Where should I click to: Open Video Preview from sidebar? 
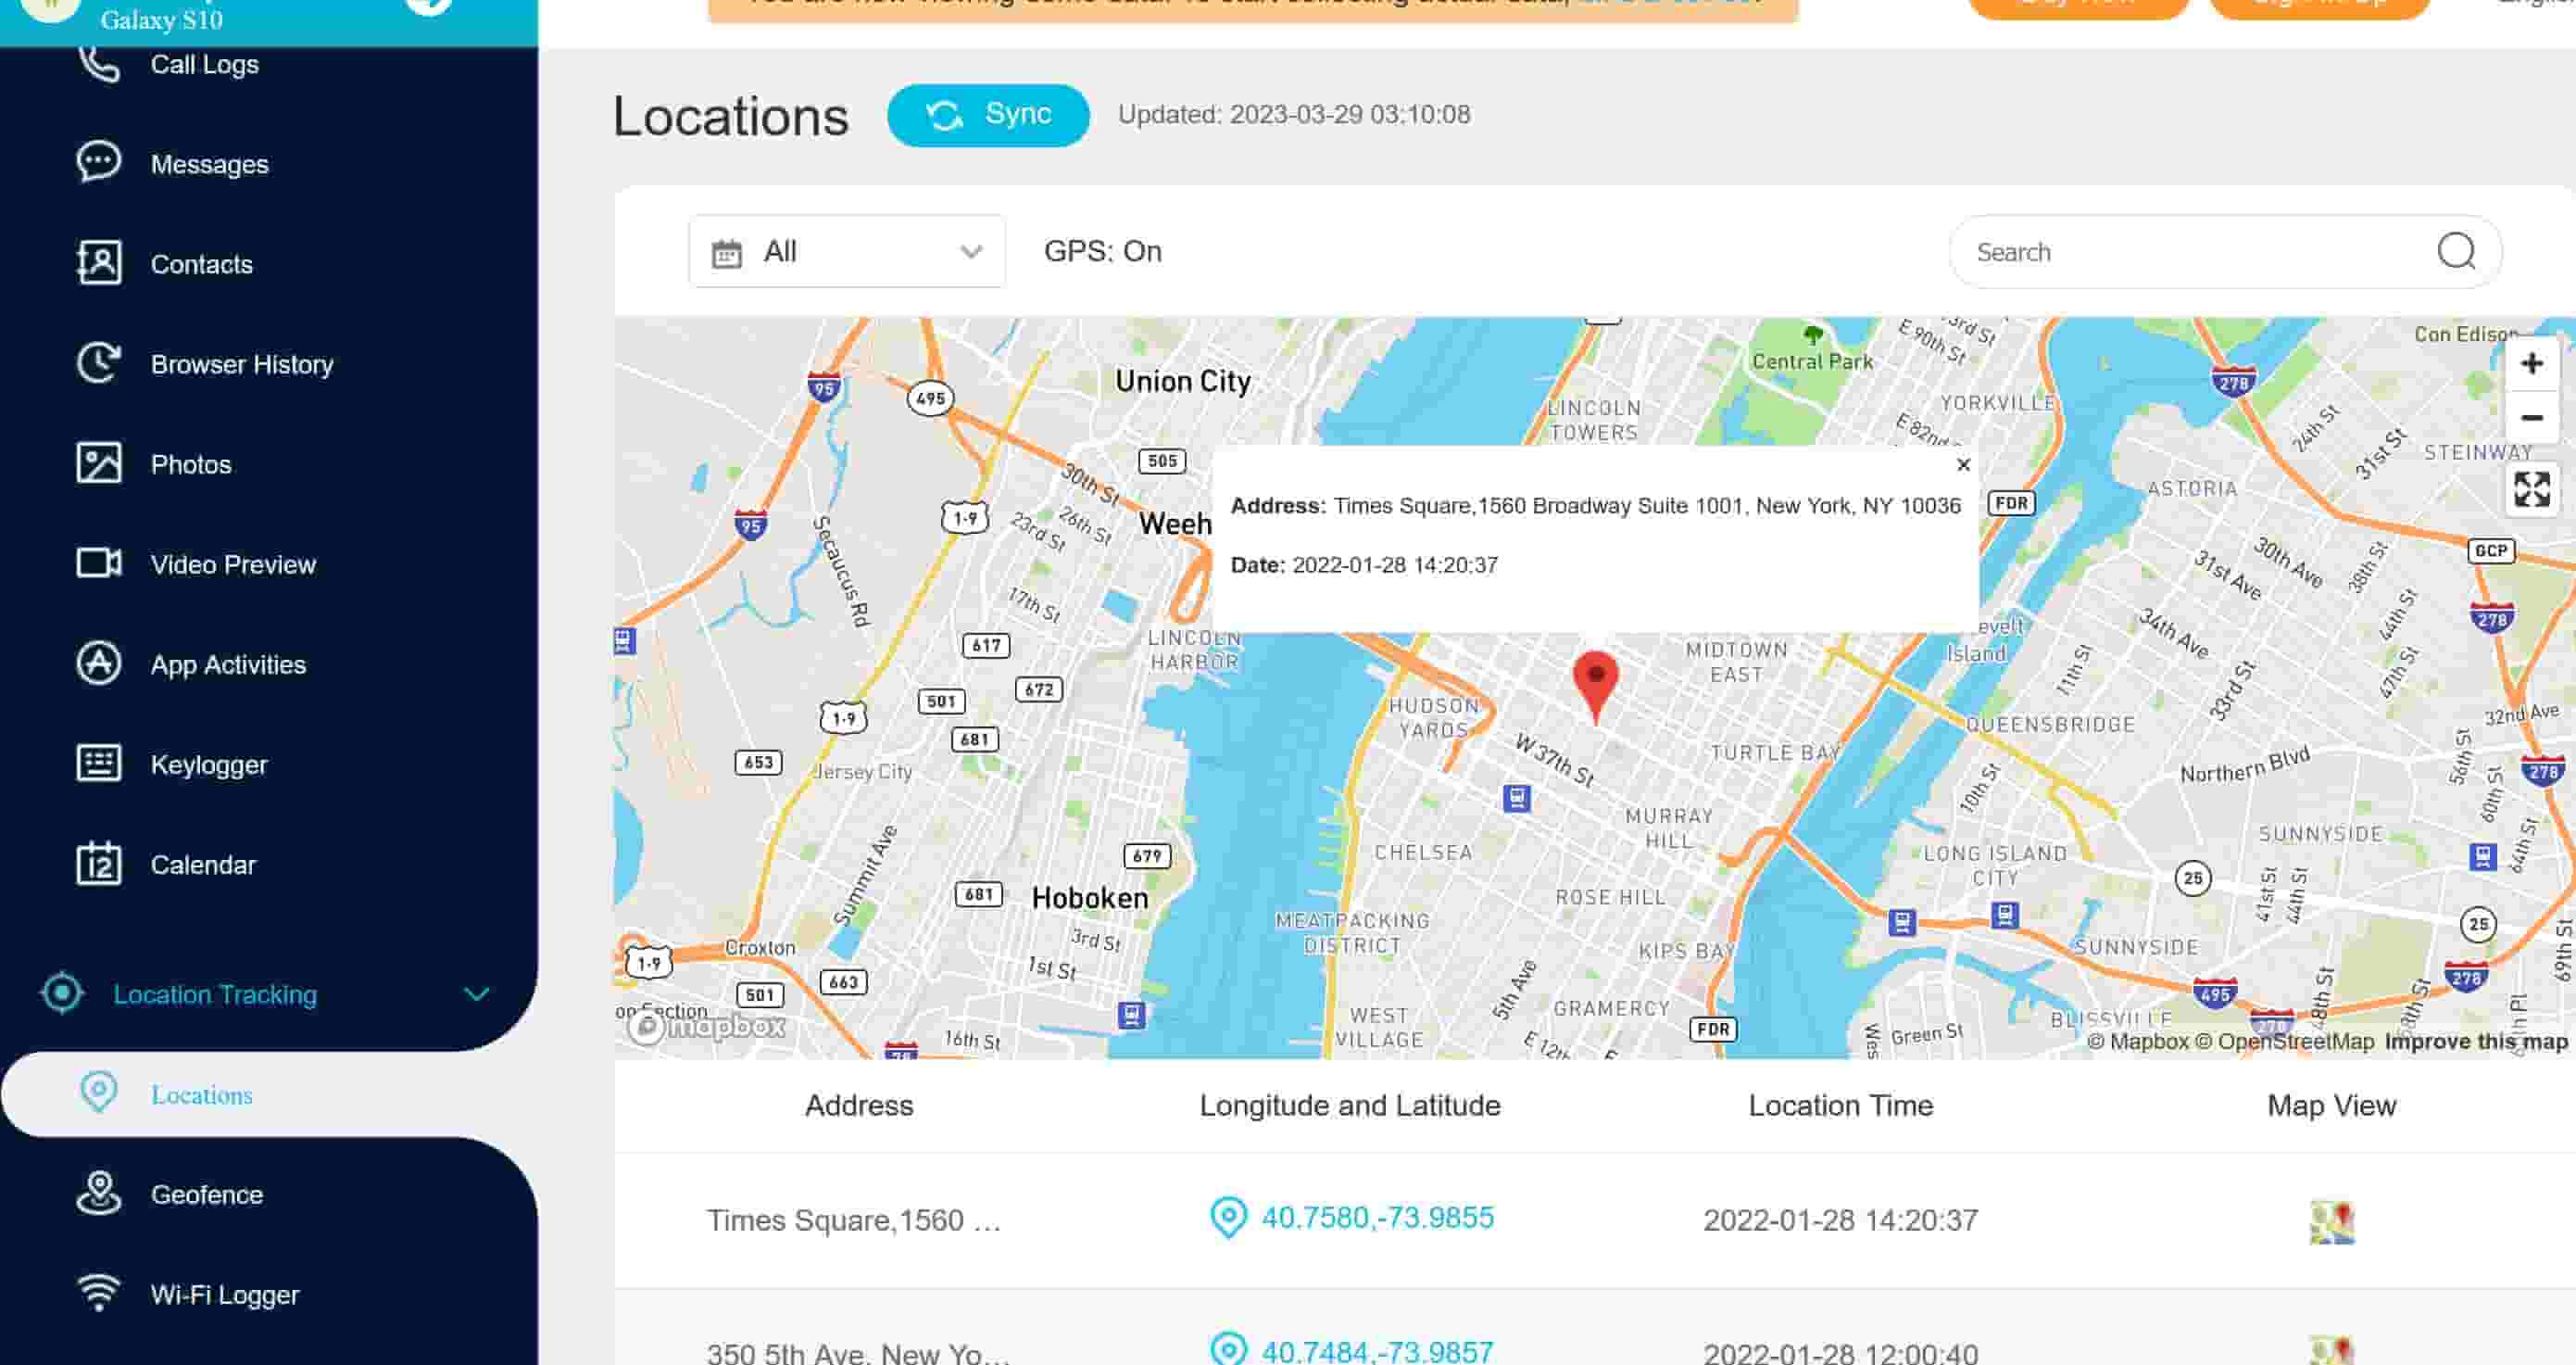point(232,564)
